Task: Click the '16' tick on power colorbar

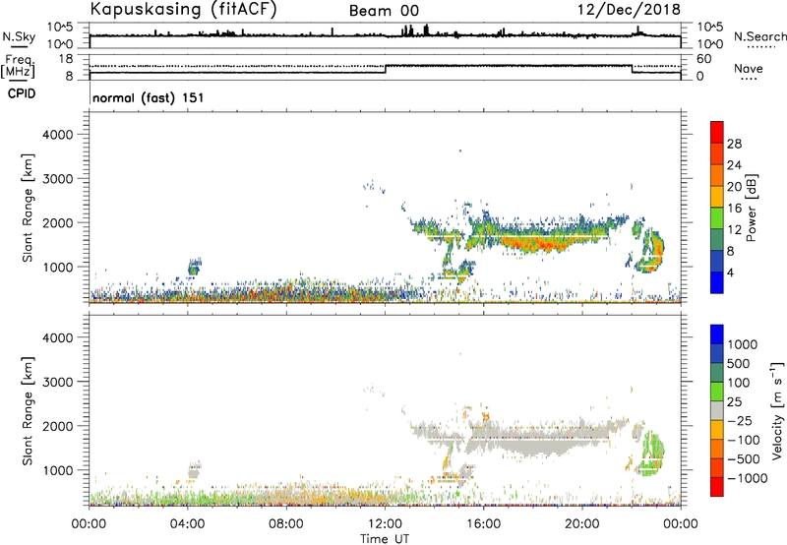Action: tap(734, 209)
